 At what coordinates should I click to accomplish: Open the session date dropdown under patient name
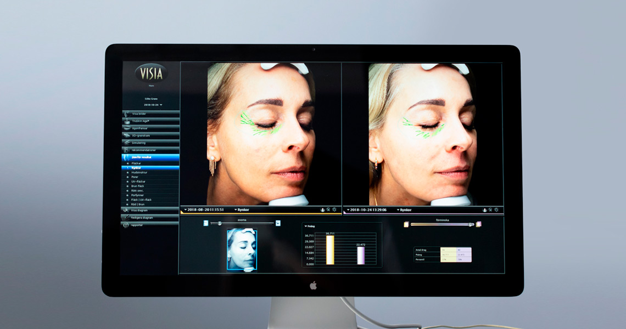(x=161, y=104)
